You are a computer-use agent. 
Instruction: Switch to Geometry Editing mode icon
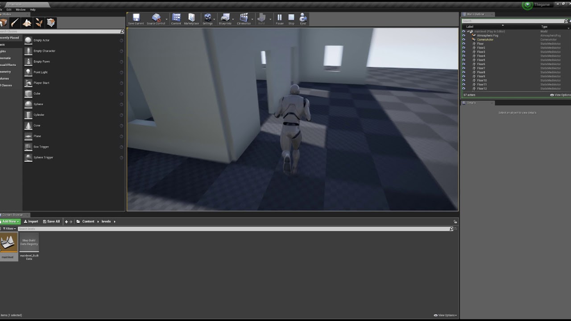51,23
